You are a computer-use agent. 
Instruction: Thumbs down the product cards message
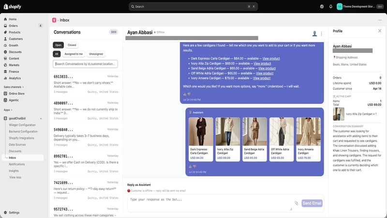[194, 167]
